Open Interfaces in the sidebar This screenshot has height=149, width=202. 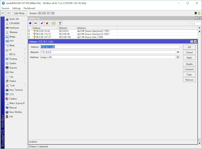(16, 28)
